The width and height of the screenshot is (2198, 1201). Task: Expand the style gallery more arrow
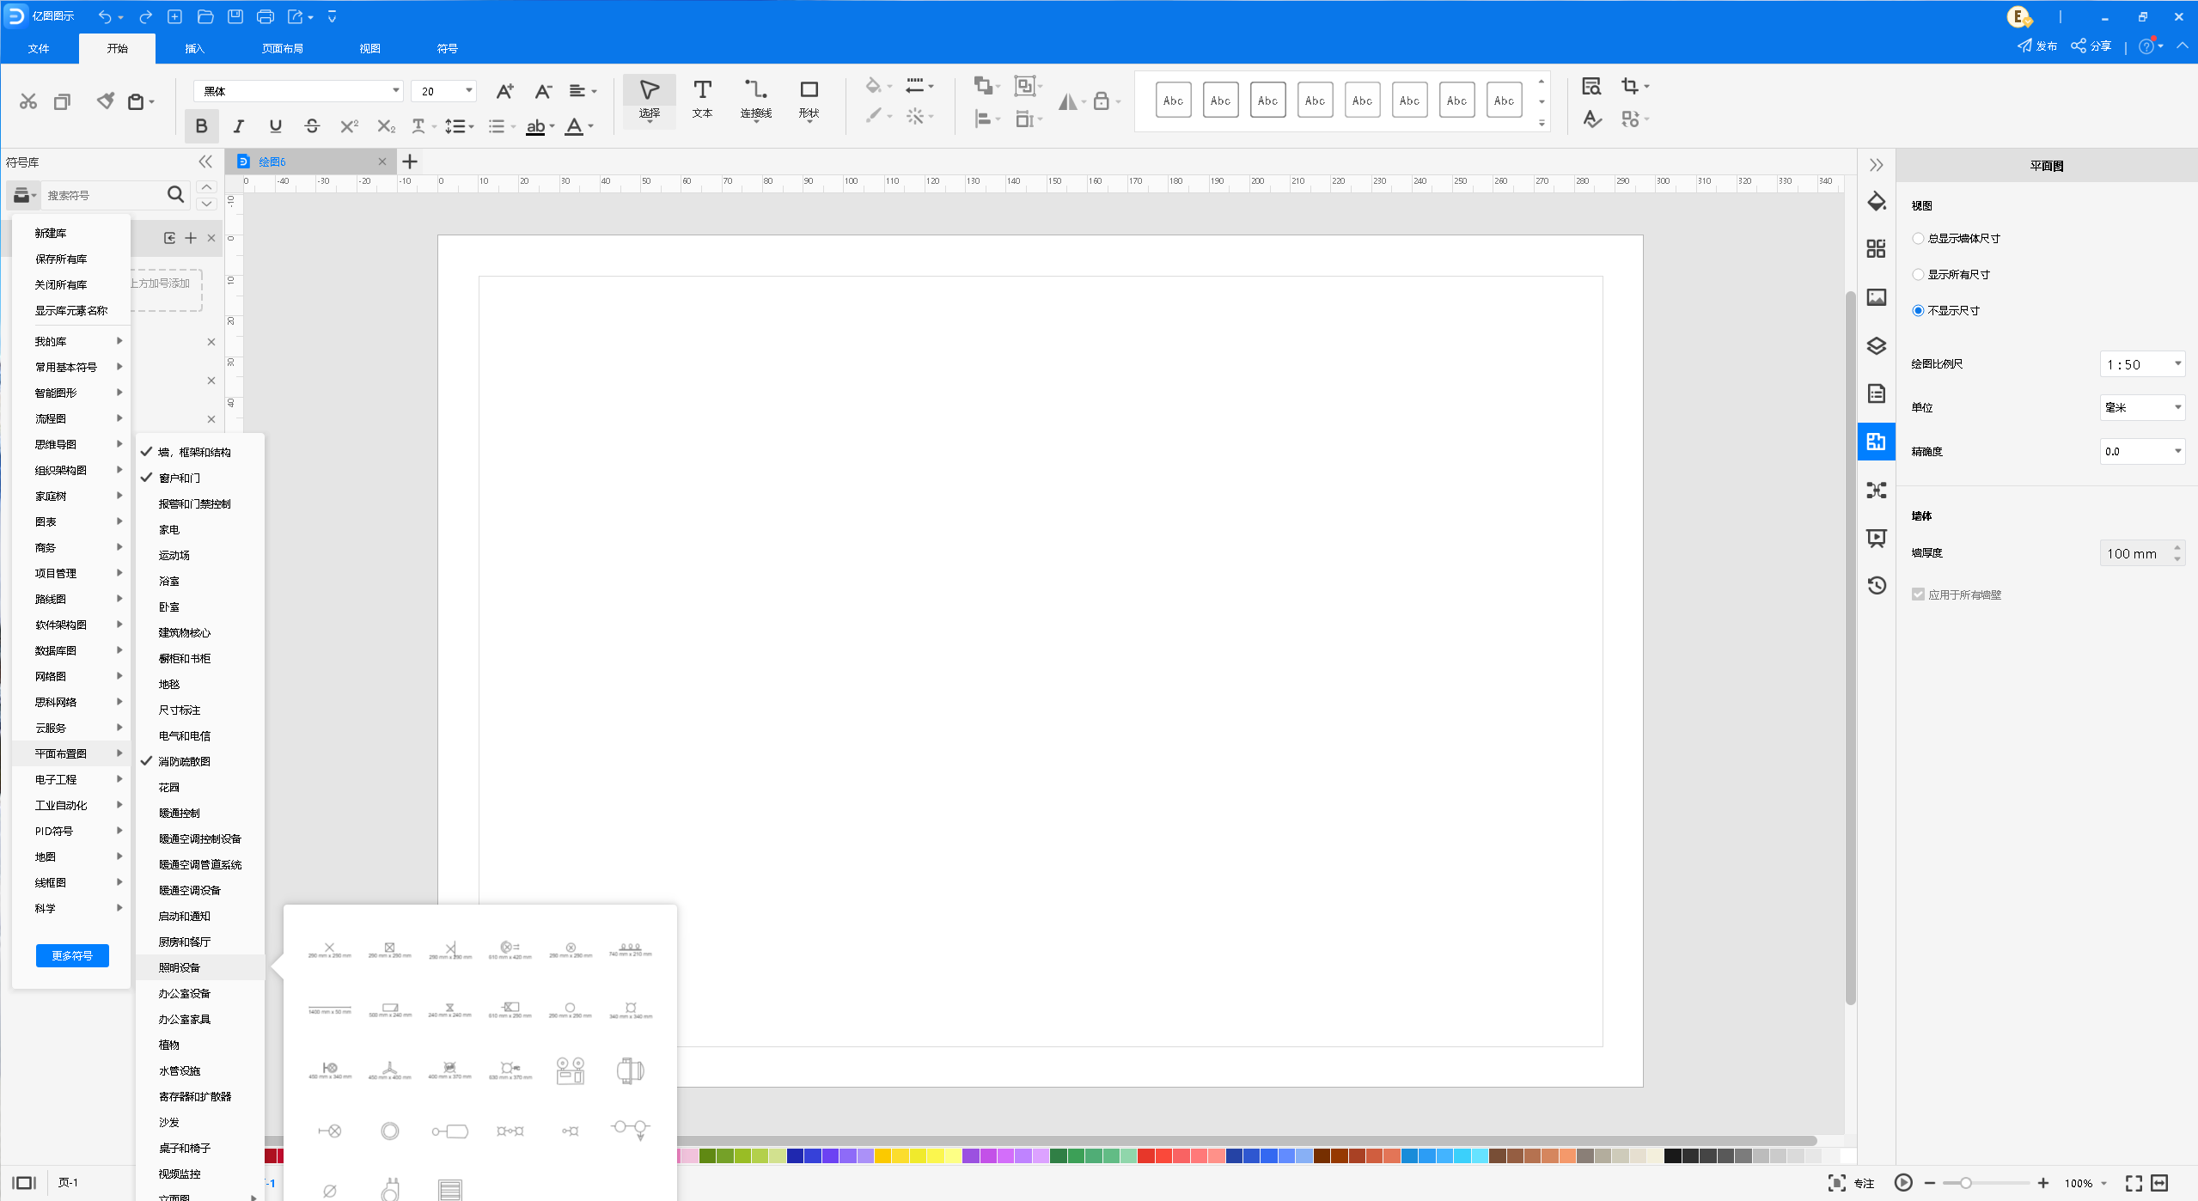[1542, 124]
